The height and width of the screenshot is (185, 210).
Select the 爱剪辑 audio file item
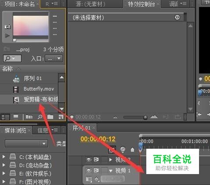click(41, 99)
